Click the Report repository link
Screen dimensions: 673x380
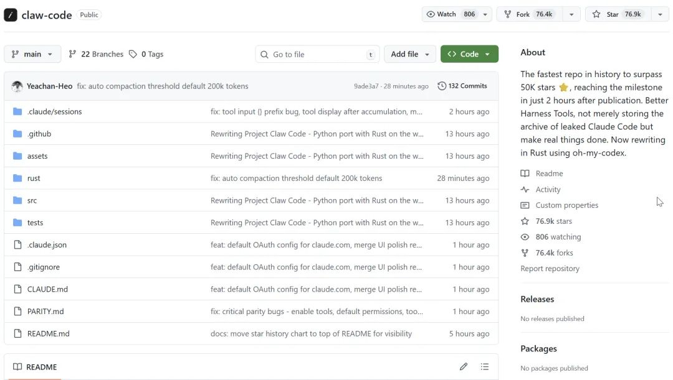[x=550, y=269]
